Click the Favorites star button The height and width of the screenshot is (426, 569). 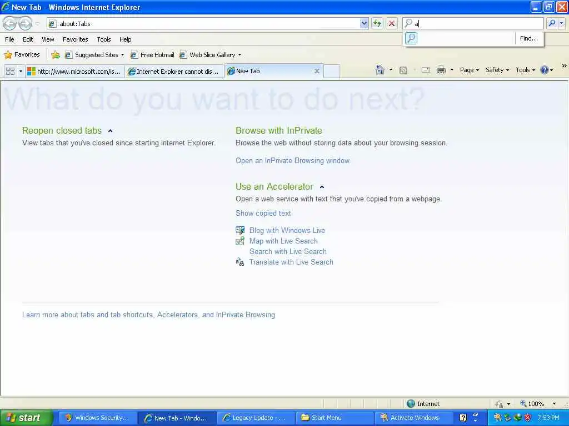click(22, 55)
